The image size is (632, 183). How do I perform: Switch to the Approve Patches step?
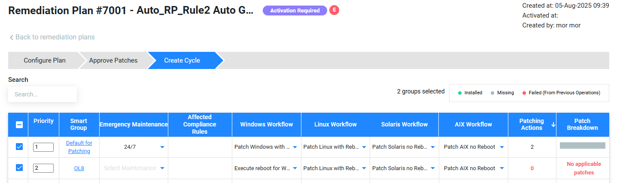[113, 60]
